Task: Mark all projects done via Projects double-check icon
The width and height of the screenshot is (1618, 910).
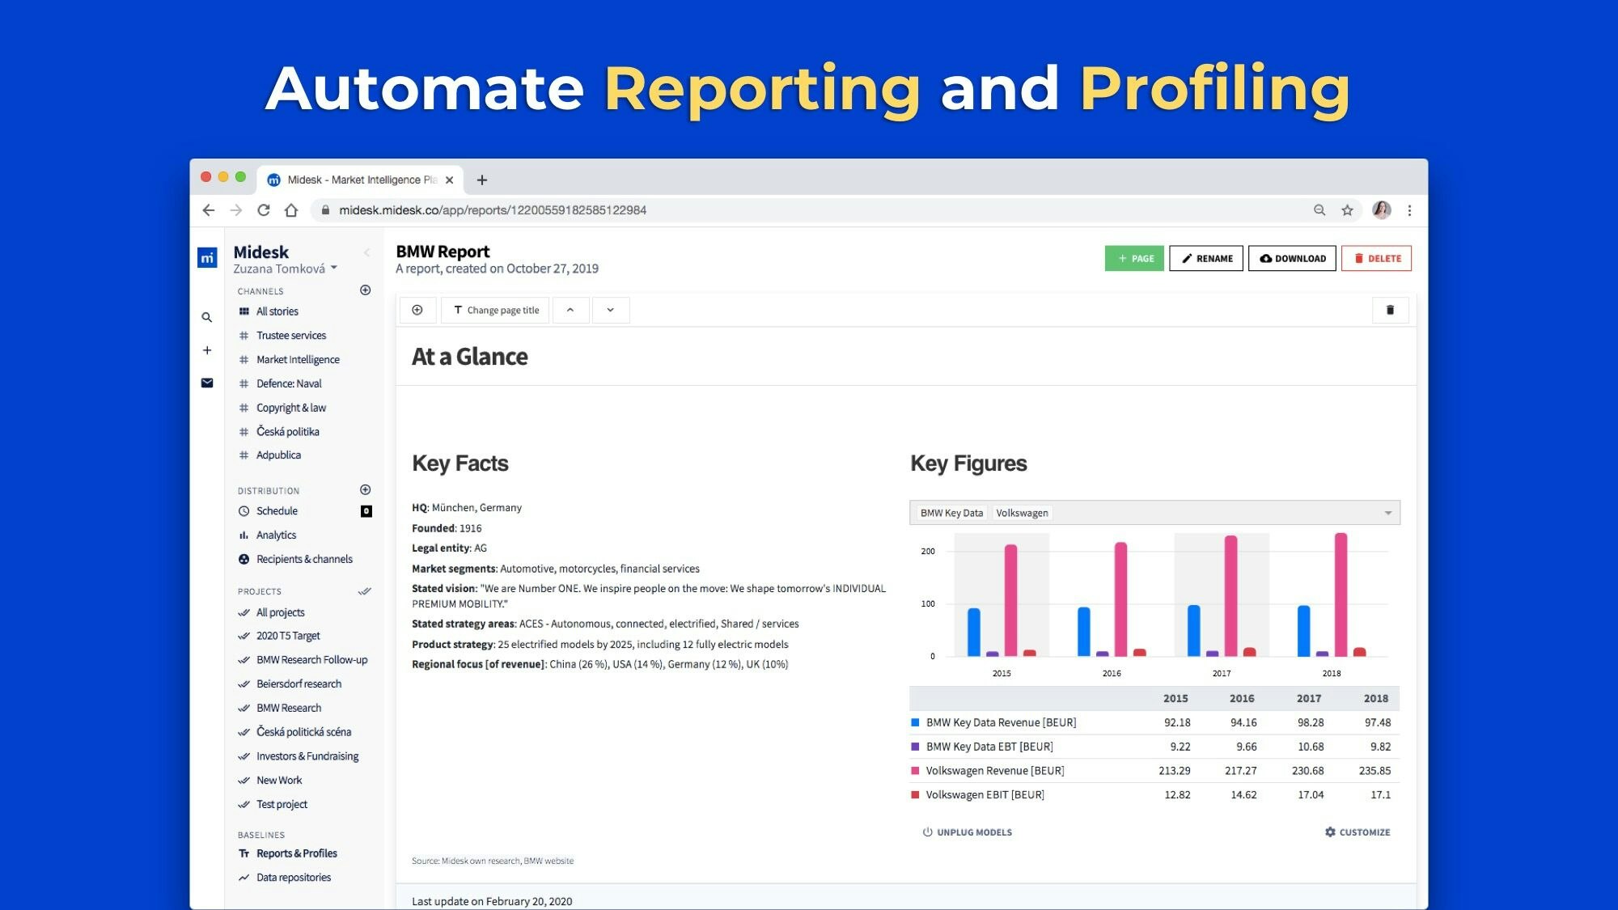Action: point(365,591)
